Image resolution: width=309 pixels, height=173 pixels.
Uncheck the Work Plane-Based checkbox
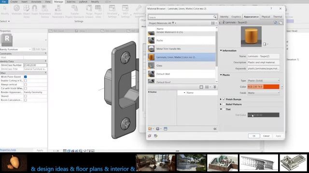(26, 77)
